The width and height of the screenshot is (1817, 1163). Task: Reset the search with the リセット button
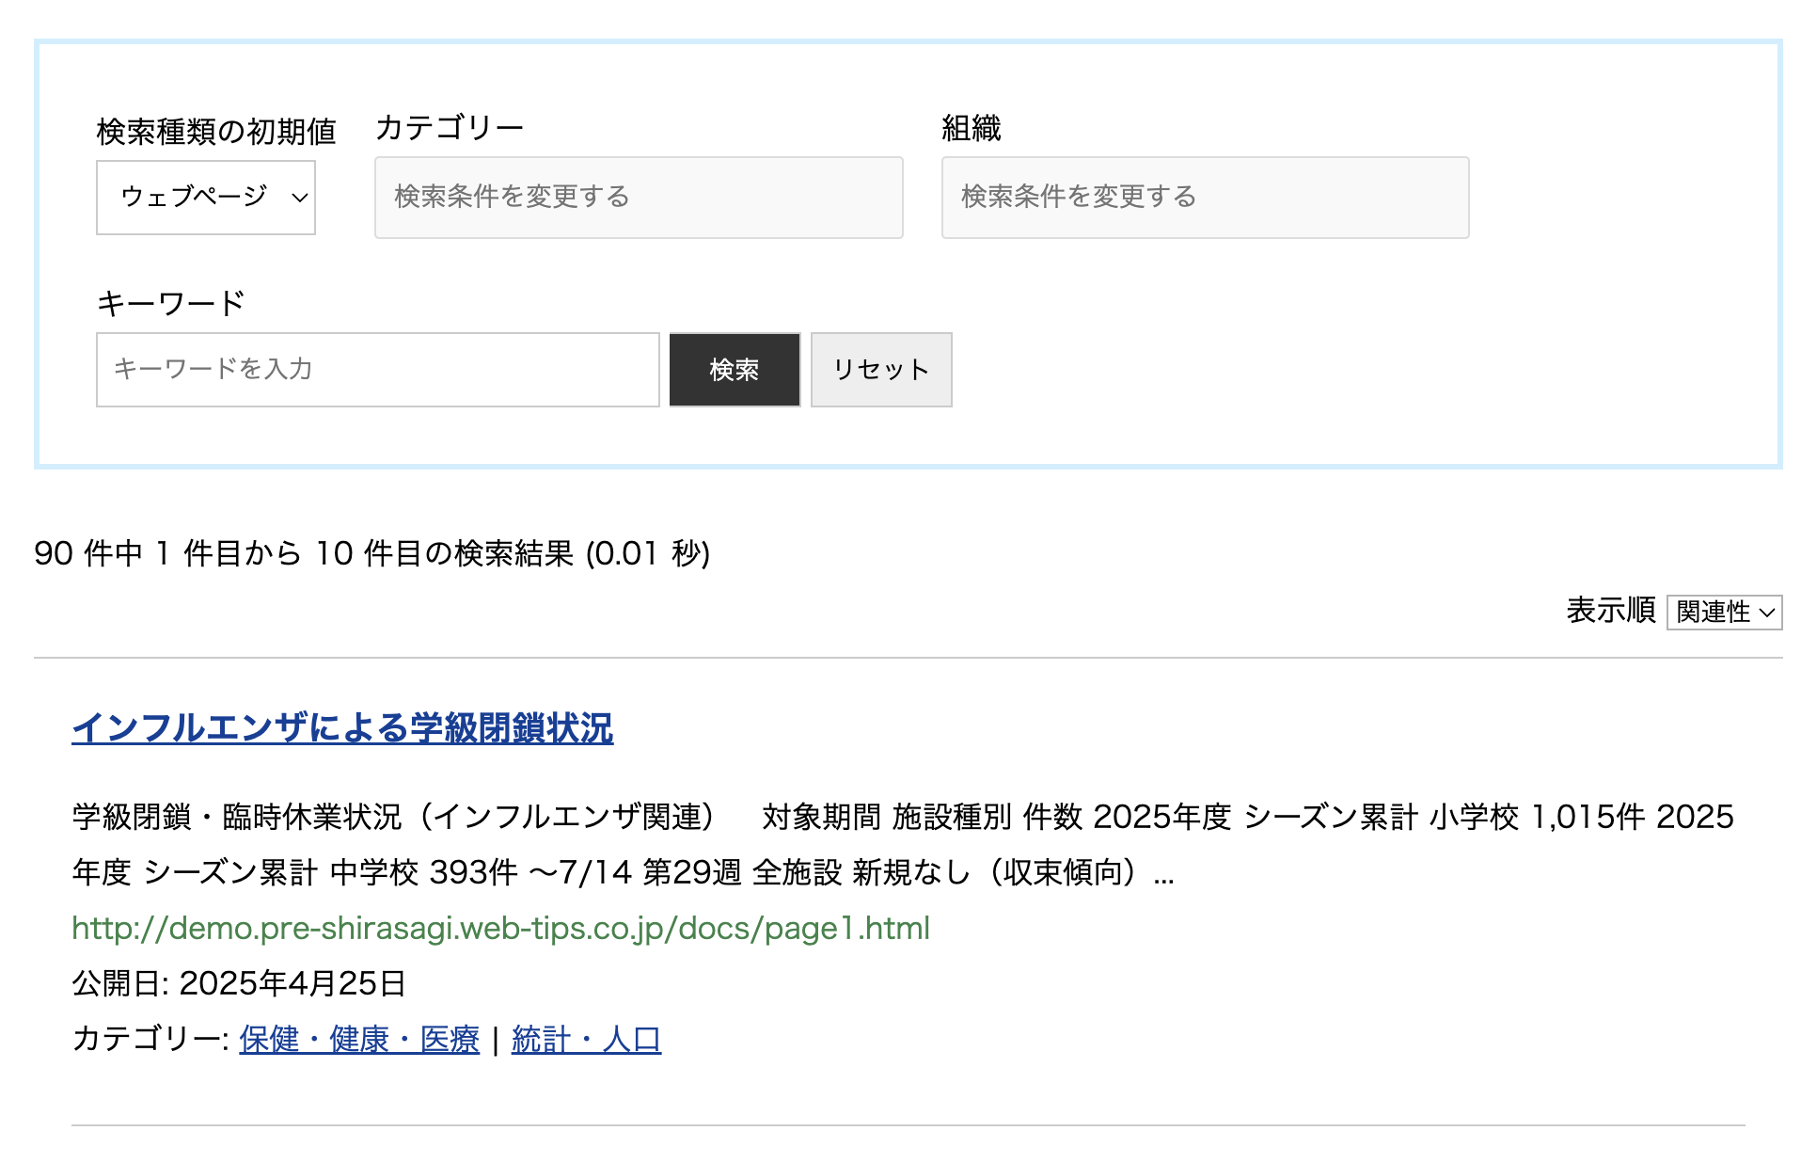[880, 370]
